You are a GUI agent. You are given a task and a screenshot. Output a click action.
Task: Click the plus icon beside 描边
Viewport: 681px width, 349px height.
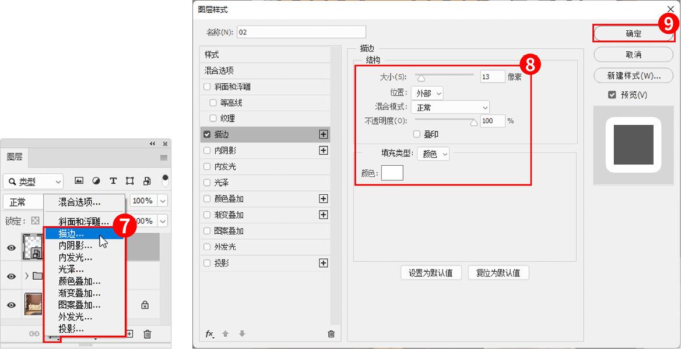pyautogui.click(x=323, y=134)
